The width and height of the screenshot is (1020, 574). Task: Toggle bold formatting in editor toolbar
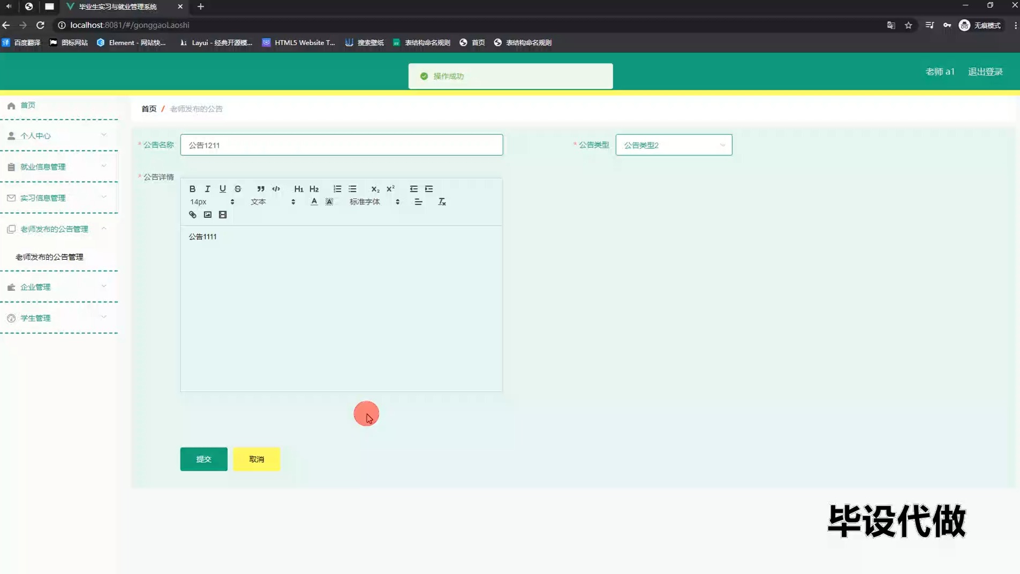(192, 188)
